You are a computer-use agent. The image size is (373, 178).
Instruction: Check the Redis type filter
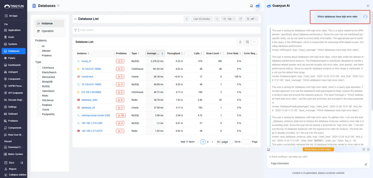click(39, 96)
